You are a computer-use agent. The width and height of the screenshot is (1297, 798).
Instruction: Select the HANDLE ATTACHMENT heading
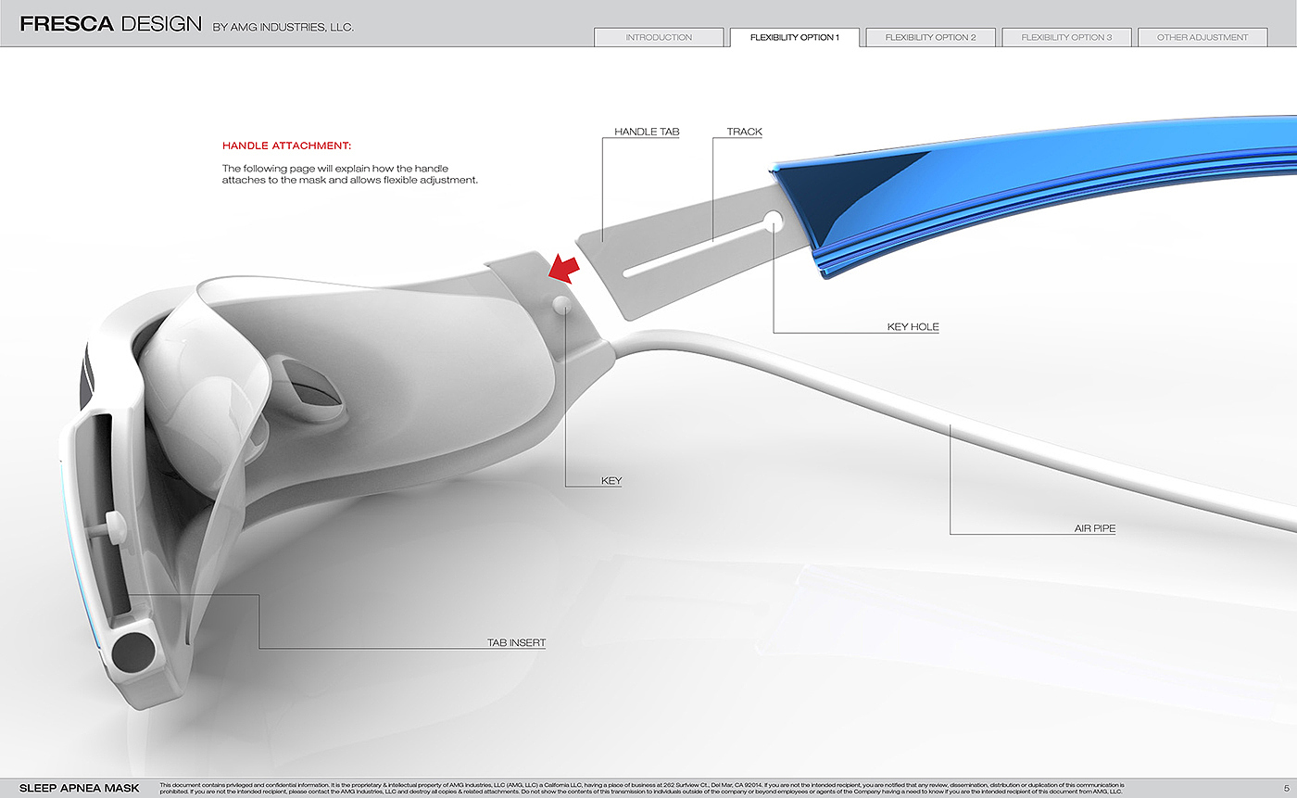point(286,146)
